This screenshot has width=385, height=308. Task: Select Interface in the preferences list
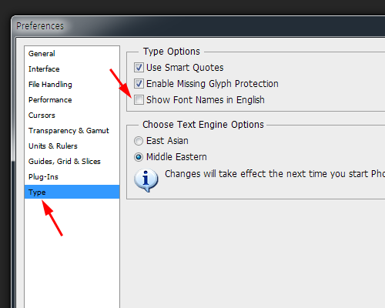tap(72, 69)
